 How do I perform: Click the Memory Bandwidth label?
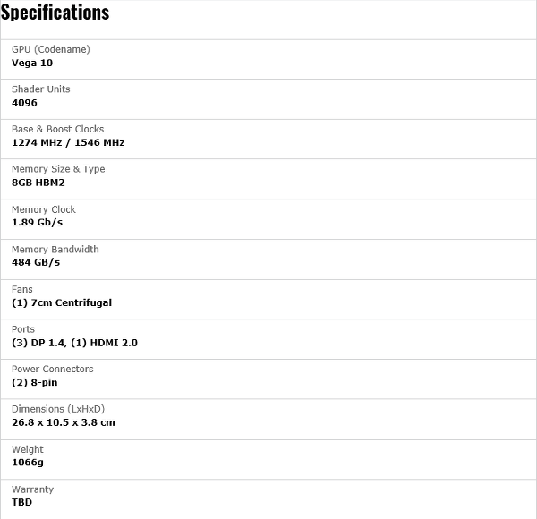click(55, 250)
